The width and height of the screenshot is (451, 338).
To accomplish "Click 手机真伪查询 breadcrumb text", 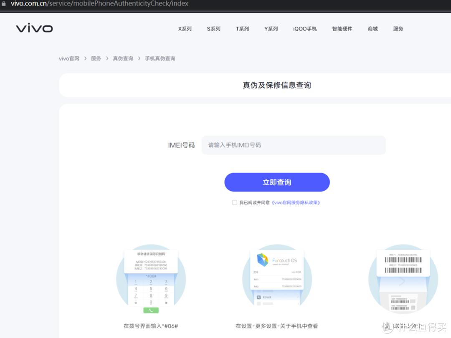I will coord(160,59).
